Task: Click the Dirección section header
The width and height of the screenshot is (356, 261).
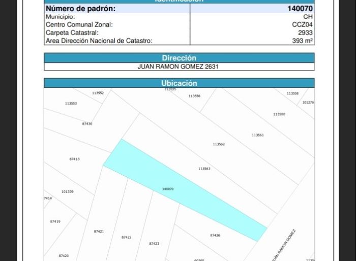Action: pos(179,58)
